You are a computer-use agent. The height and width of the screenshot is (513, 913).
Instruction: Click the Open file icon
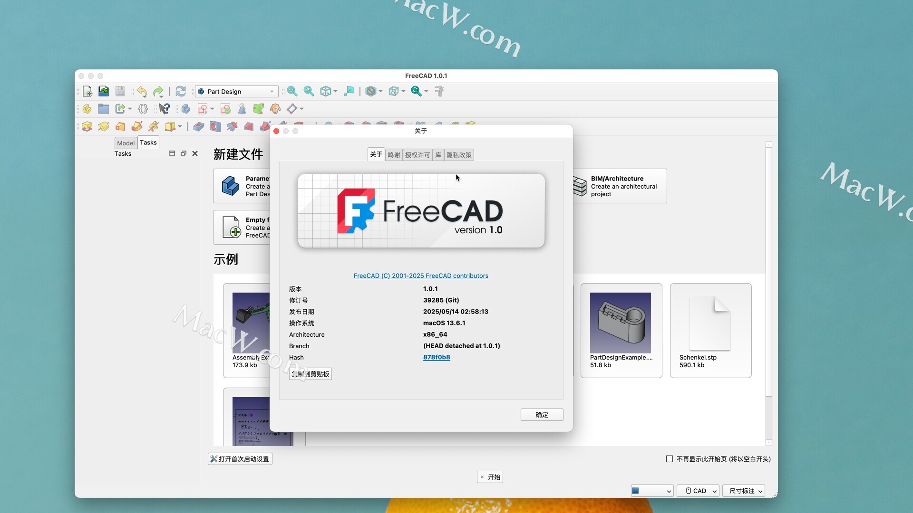(104, 91)
